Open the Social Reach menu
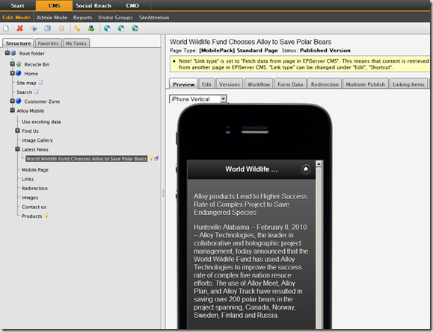 (93, 5)
